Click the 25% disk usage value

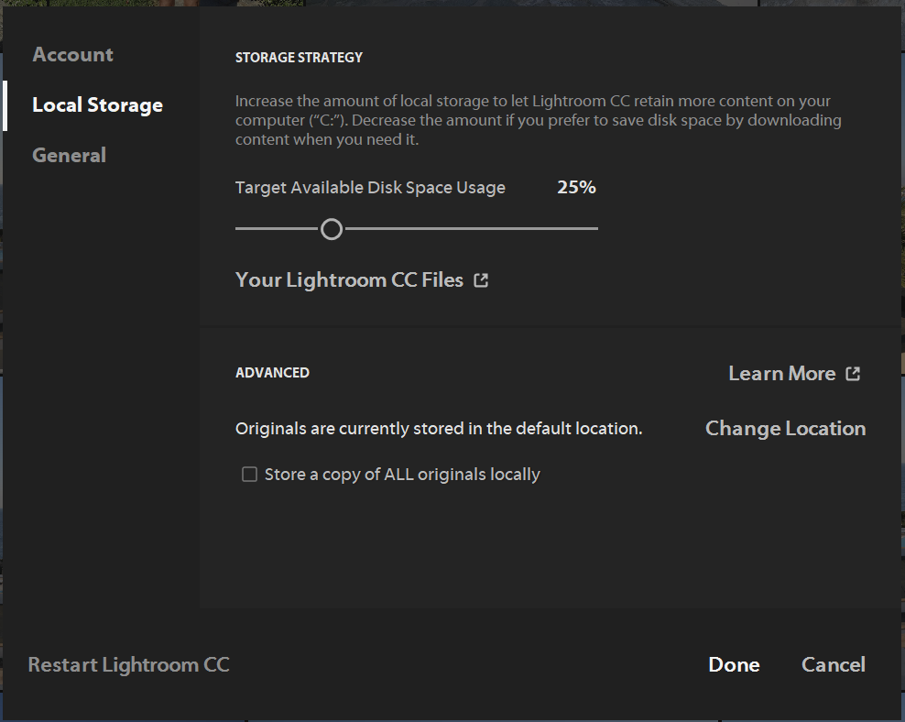coord(576,188)
